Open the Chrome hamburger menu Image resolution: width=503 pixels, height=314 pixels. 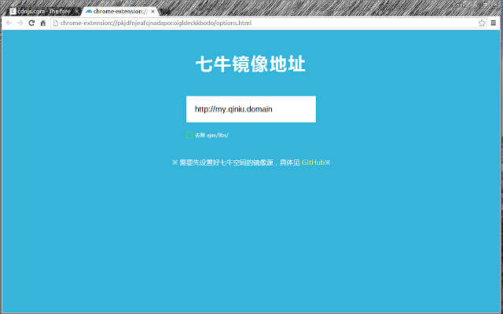click(x=494, y=23)
